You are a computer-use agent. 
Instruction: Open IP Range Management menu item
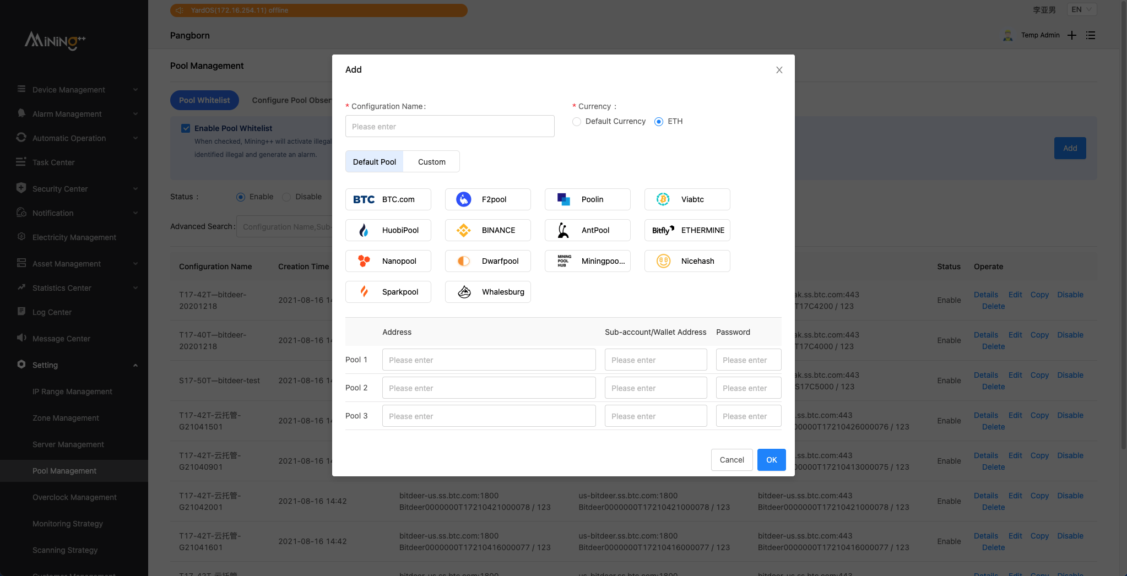72,392
